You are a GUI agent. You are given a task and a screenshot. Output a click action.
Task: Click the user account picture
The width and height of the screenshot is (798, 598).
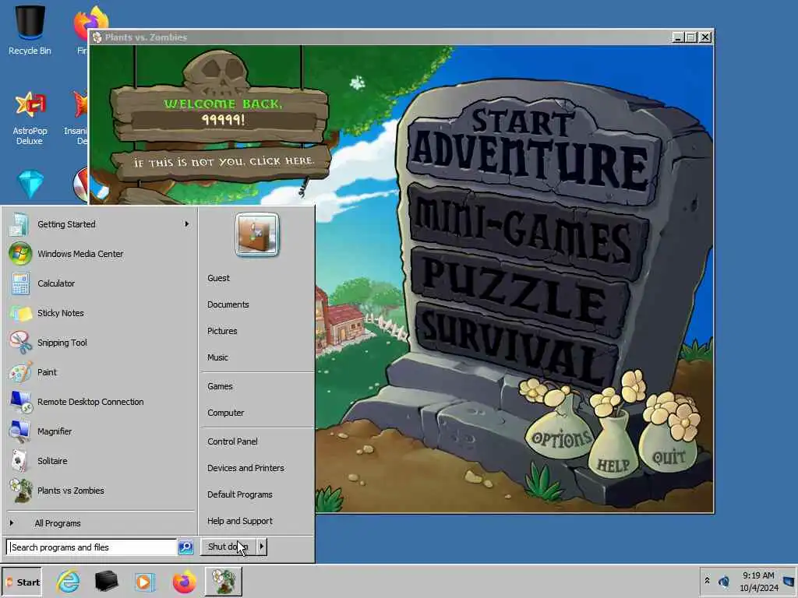(x=257, y=234)
